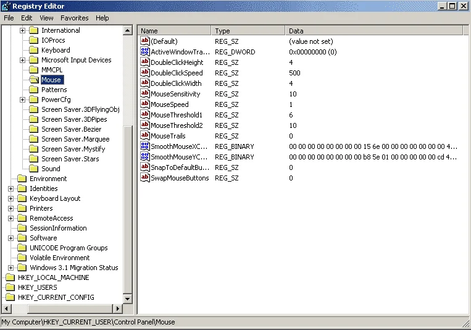
Task: Click the HKEY_CURRENT_CONFIG folder icon
Action: point(10,297)
